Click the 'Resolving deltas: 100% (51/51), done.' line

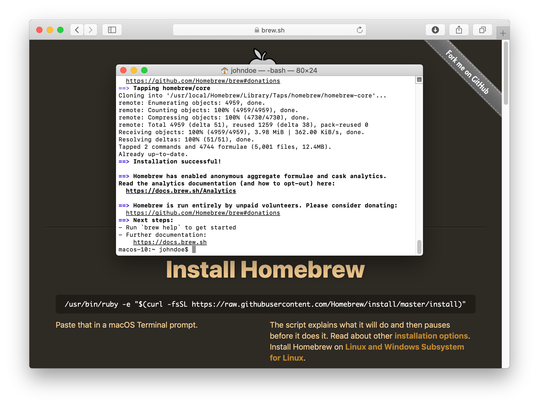186,140
